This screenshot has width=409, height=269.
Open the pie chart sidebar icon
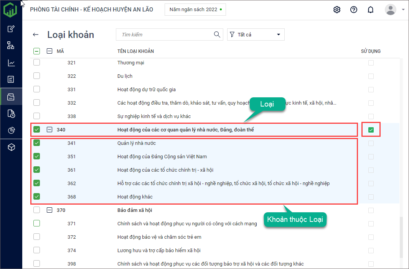[x=11, y=130]
